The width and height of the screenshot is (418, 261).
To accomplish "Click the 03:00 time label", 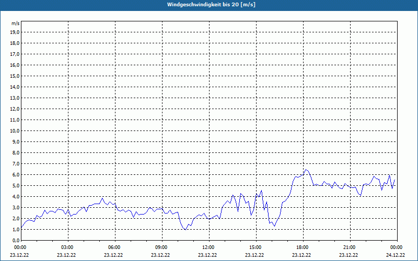I will tap(68, 247).
